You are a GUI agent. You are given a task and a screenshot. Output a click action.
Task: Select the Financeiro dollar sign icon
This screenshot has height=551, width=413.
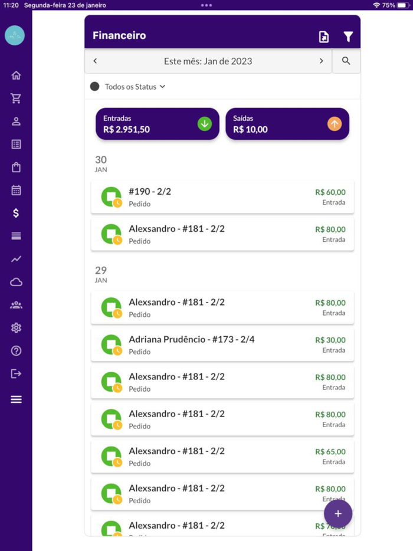point(15,212)
